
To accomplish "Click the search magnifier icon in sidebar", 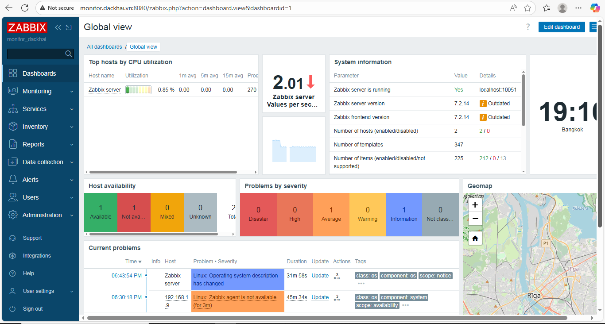I will pos(69,54).
